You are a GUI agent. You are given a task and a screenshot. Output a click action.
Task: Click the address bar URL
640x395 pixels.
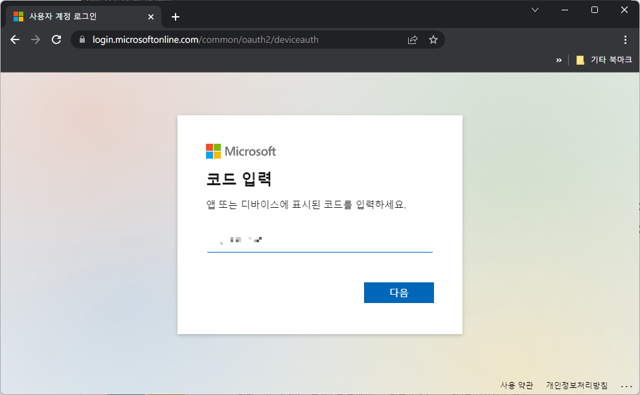coord(205,39)
